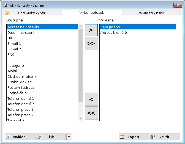Move selected item right with > button
Viewport: 185px width, 144px height.
[91, 30]
